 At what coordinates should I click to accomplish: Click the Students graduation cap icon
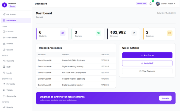[4, 61]
